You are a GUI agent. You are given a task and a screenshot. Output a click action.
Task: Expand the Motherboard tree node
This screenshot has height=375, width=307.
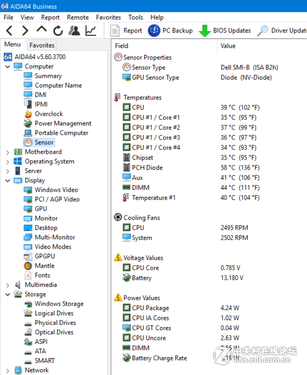coord(8,152)
